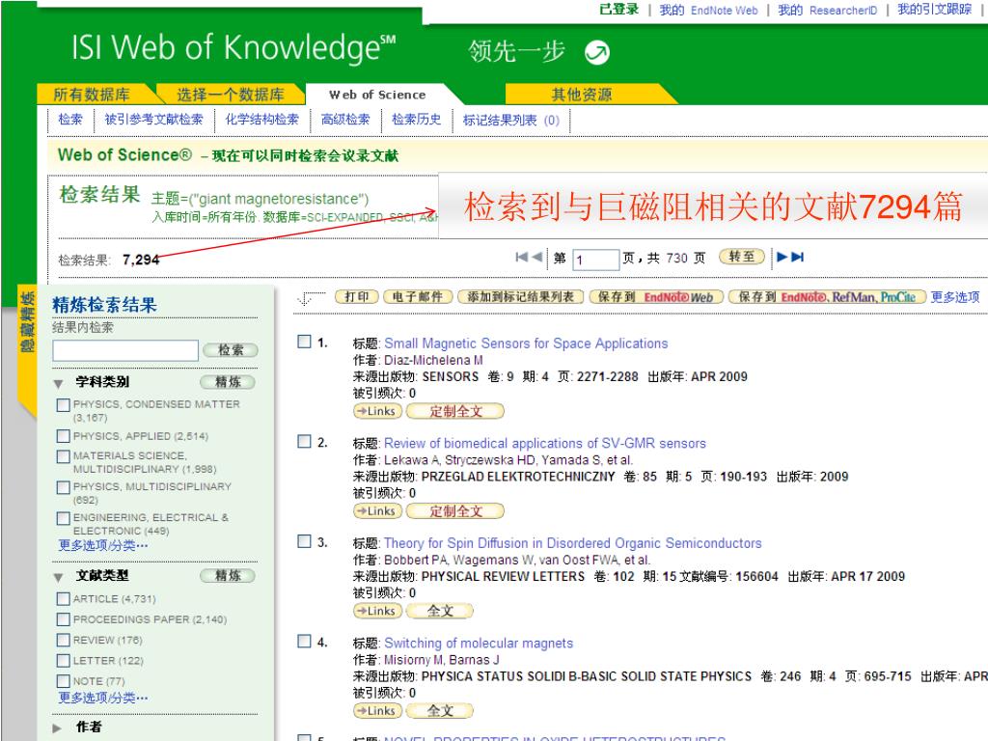Click the 转至 go-to-page button

742,257
